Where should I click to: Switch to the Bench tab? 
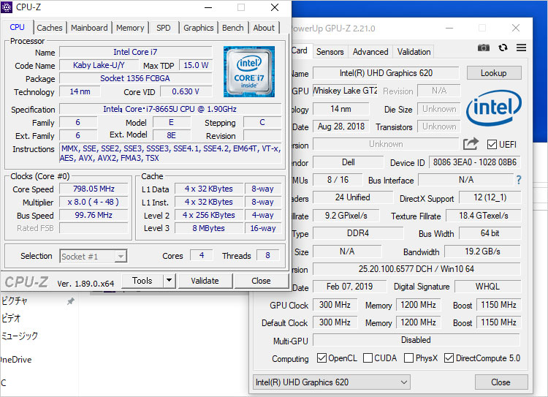click(x=233, y=28)
